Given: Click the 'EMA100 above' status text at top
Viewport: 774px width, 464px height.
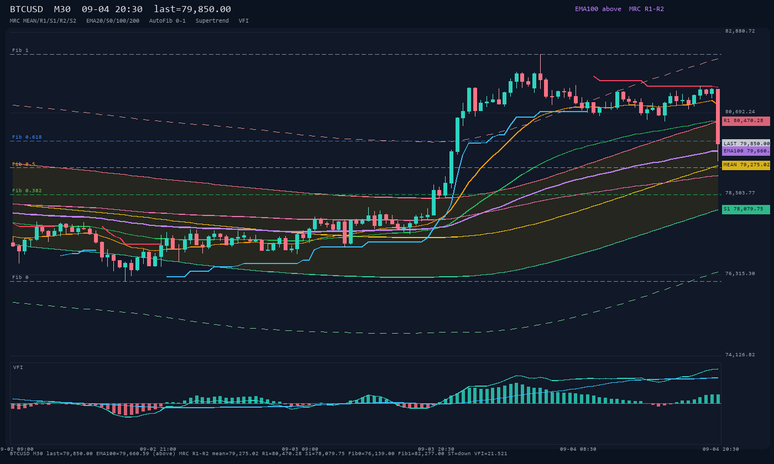Looking at the screenshot, I should (598, 9).
